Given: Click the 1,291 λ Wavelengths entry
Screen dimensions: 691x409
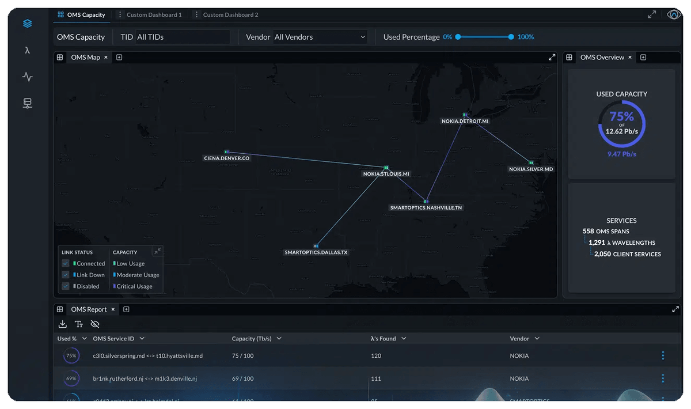Looking at the screenshot, I should [x=622, y=243].
